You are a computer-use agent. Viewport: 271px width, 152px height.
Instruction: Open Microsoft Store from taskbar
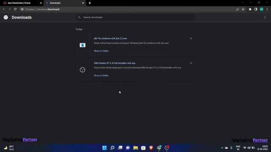point(143,148)
